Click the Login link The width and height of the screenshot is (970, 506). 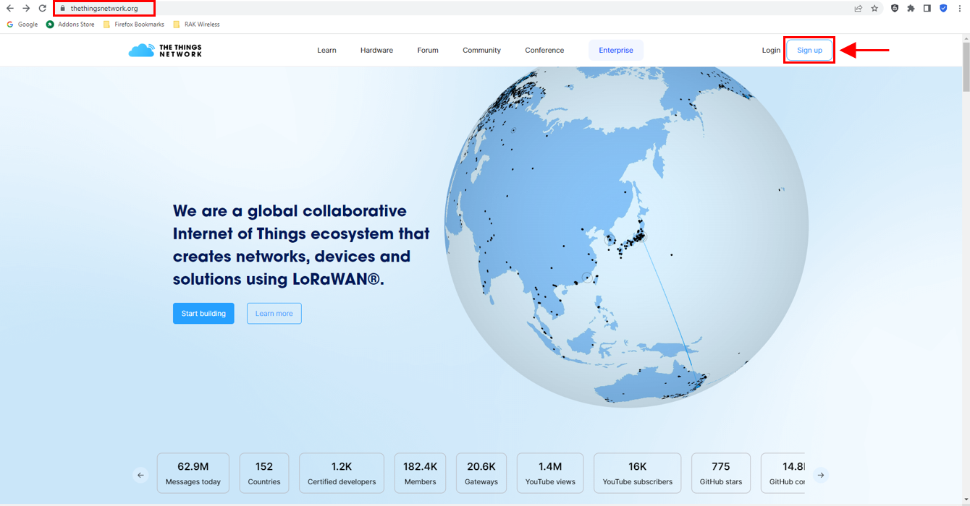click(771, 51)
